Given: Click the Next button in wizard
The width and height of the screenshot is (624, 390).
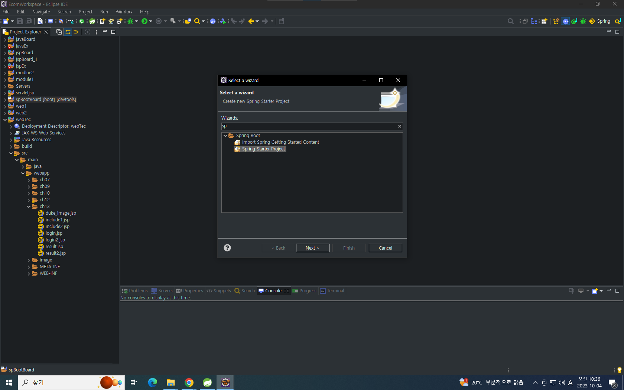Looking at the screenshot, I should click(312, 248).
